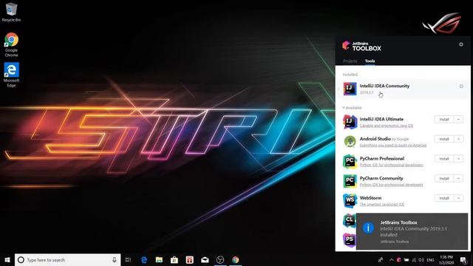Open IntelliJ IDEA Community settings gear
This screenshot has height=266, width=473.
pyautogui.click(x=461, y=86)
